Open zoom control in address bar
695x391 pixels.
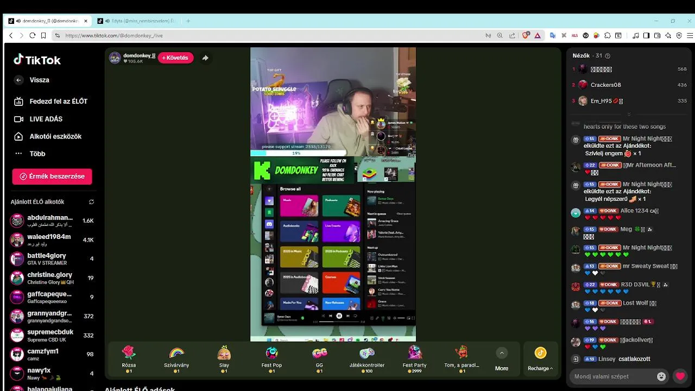pos(500,35)
